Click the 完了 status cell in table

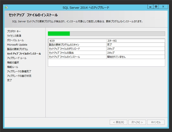pyautogui.click(x=136, y=45)
